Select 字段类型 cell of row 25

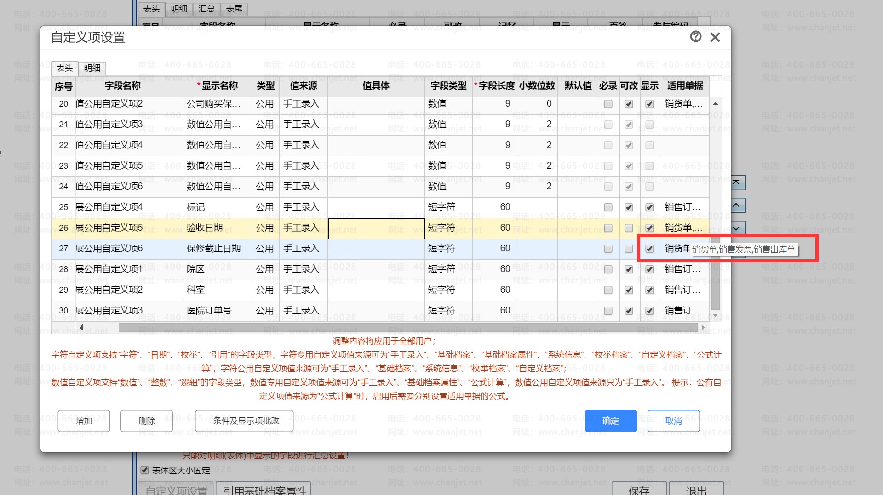click(448, 207)
